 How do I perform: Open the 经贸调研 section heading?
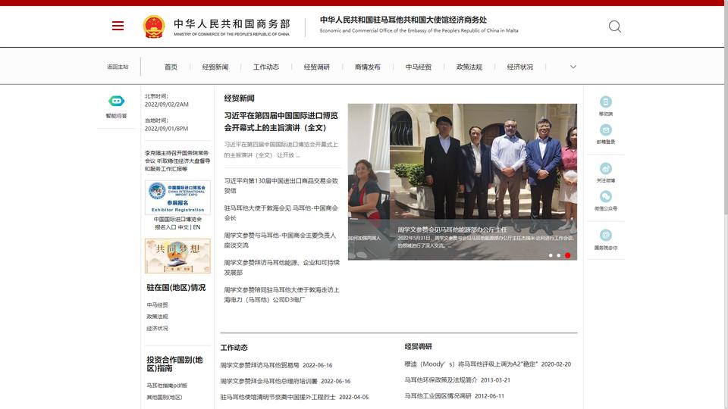point(419,346)
